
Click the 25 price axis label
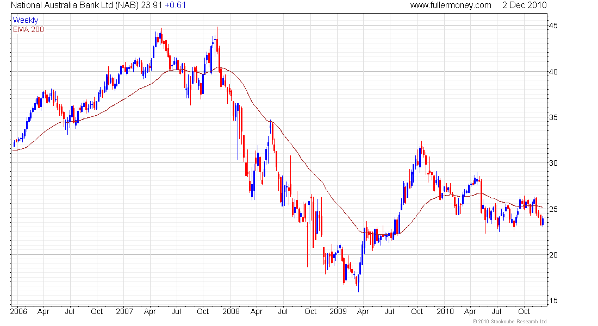click(553, 209)
